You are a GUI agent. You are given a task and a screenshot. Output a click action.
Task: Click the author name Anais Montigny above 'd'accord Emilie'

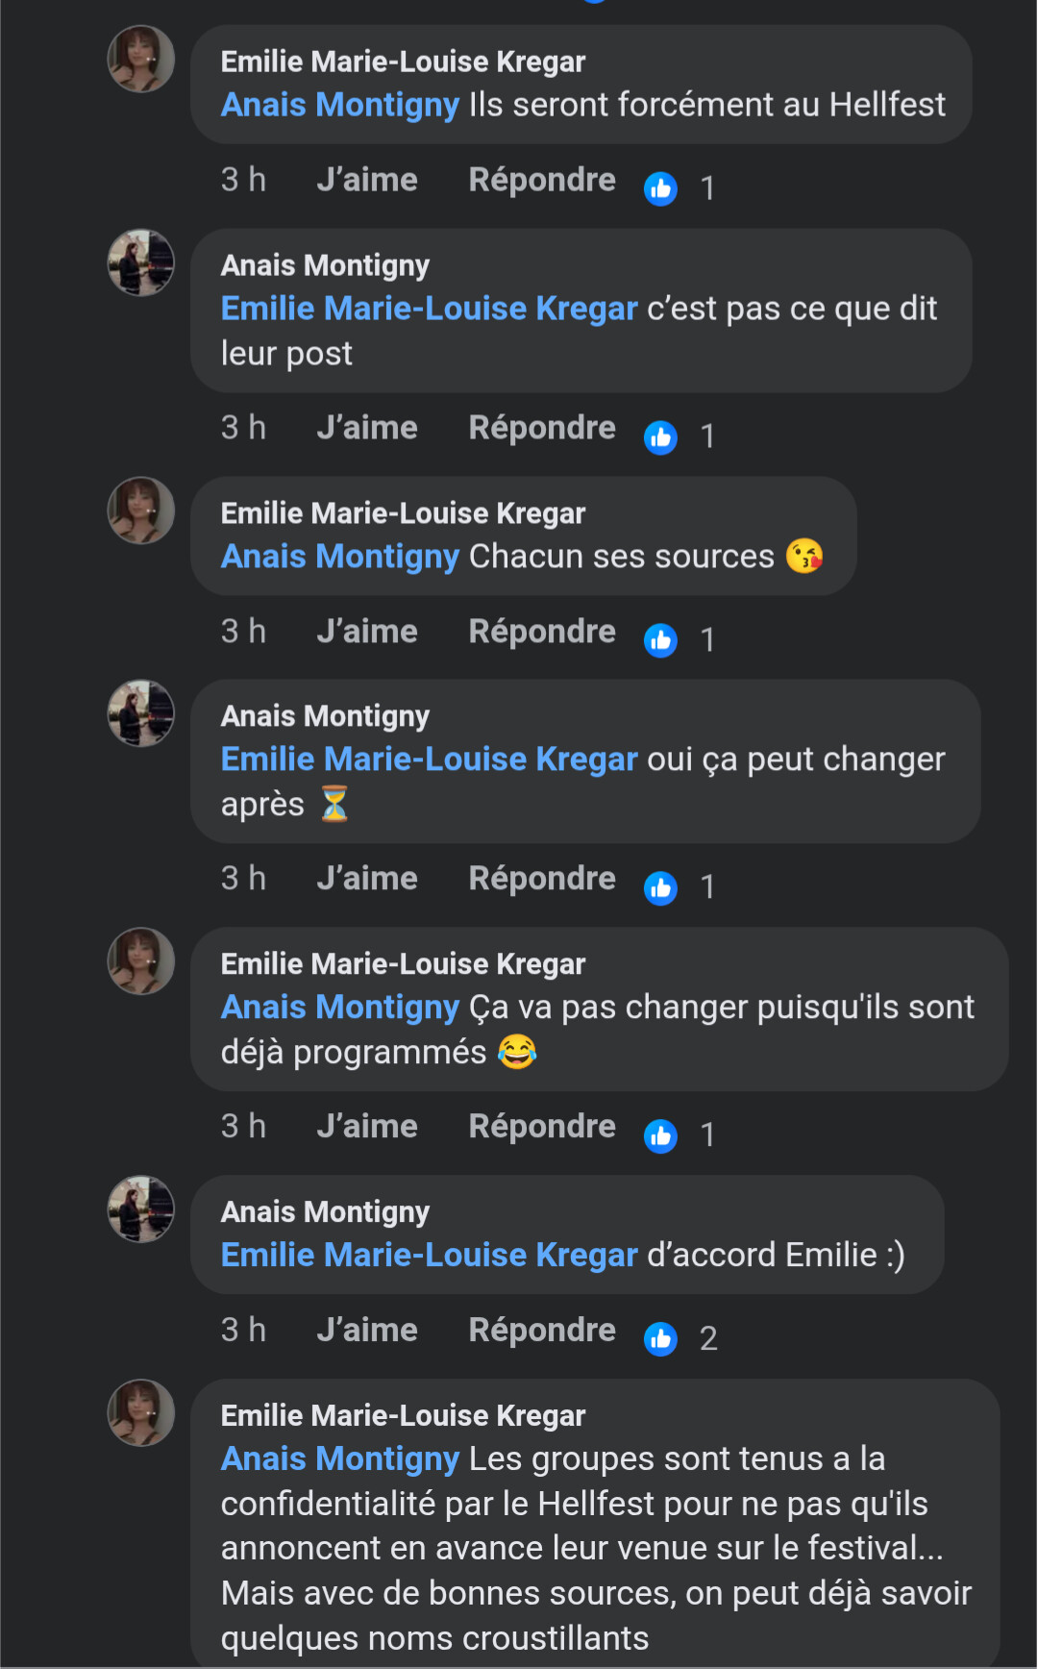tap(325, 1212)
